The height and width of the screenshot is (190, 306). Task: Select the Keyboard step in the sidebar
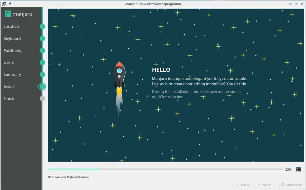pos(12,39)
